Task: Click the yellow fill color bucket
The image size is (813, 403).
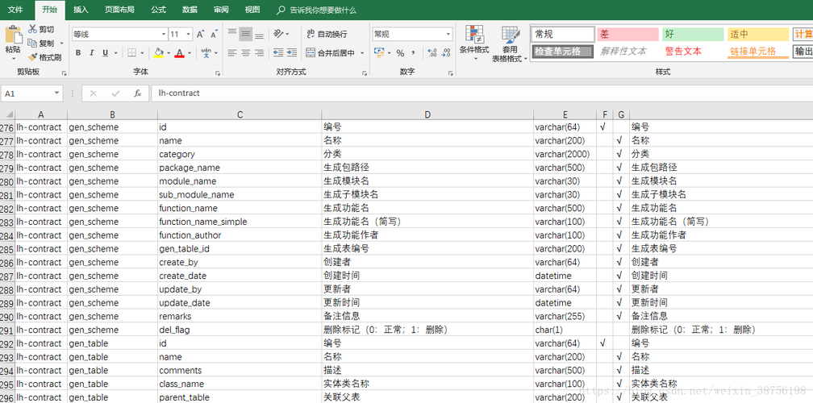Action: 159,53
